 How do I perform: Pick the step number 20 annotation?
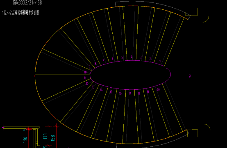158,90
